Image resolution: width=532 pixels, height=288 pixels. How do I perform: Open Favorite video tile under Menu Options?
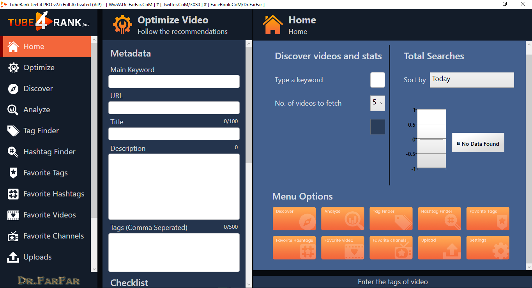(x=343, y=247)
